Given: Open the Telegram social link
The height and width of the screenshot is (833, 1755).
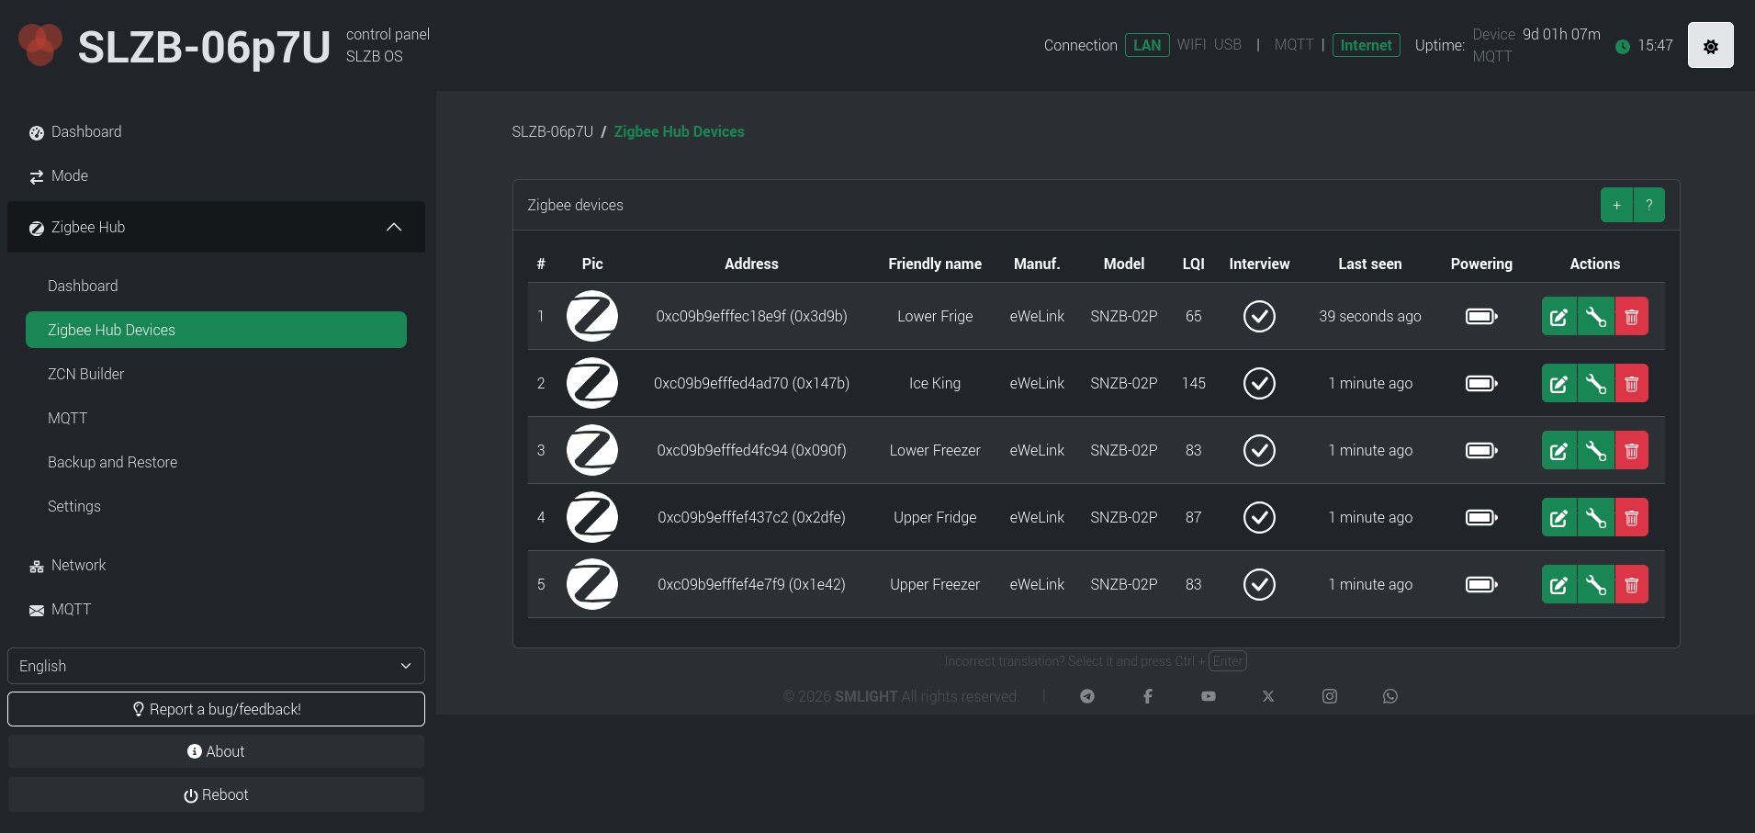Looking at the screenshot, I should (x=1087, y=696).
